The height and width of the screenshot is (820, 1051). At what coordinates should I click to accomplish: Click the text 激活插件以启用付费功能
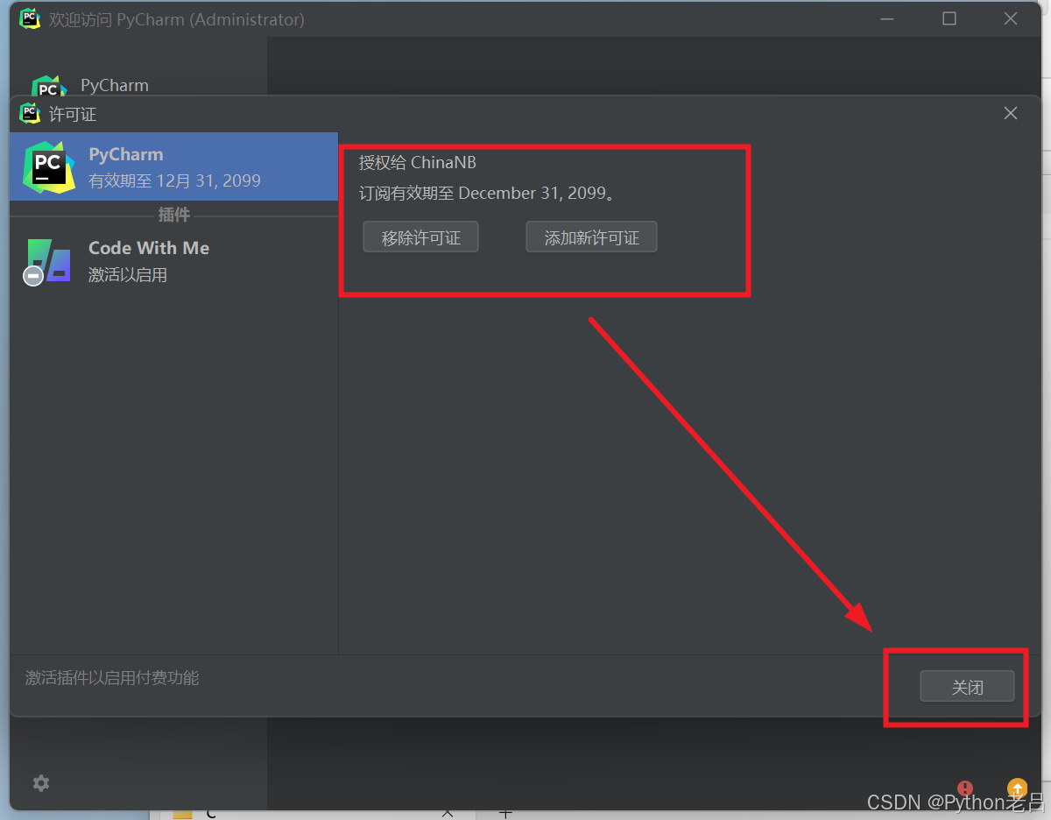pos(112,678)
